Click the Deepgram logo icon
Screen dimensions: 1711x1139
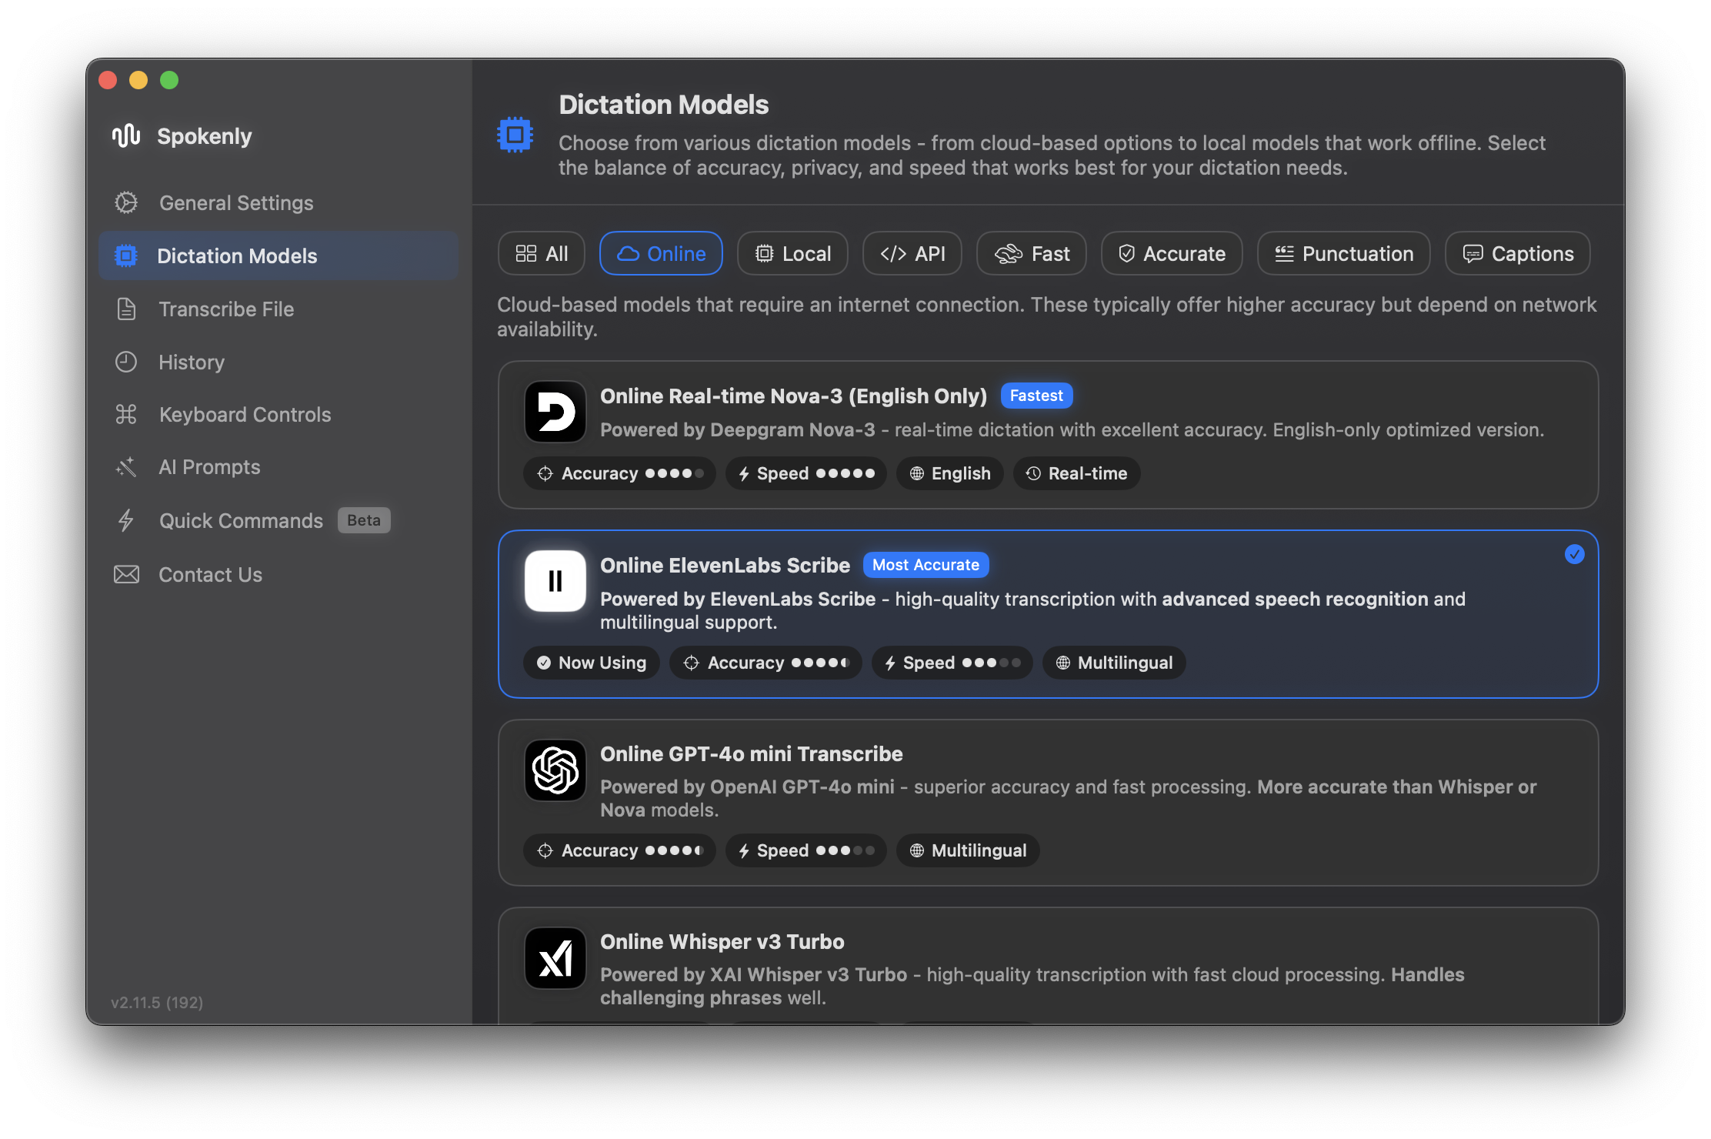(555, 412)
